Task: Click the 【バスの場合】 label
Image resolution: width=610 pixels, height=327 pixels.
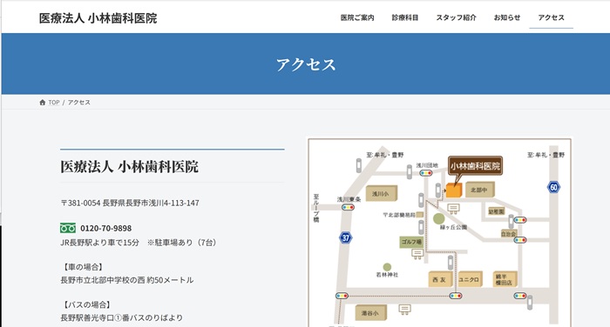Action: click(x=87, y=305)
